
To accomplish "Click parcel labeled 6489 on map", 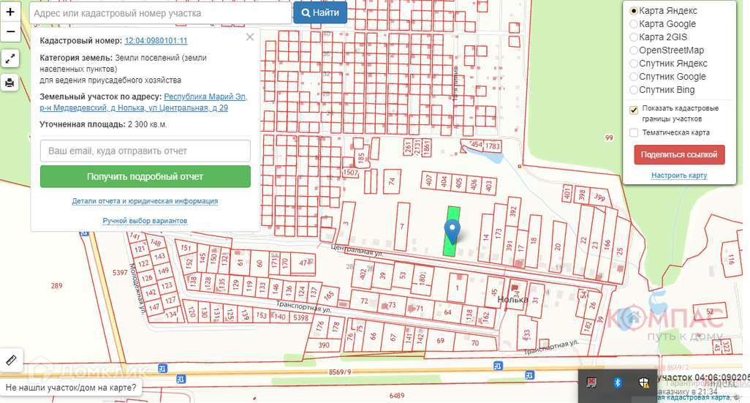I will click(397, 396).
